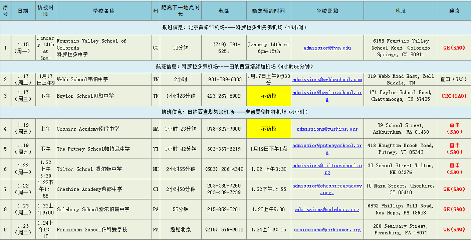The height and width of the screenshot is (240, 471).
Task: Select Cushing Academy库欣中学 cell
Action: (x=104, y=129)
